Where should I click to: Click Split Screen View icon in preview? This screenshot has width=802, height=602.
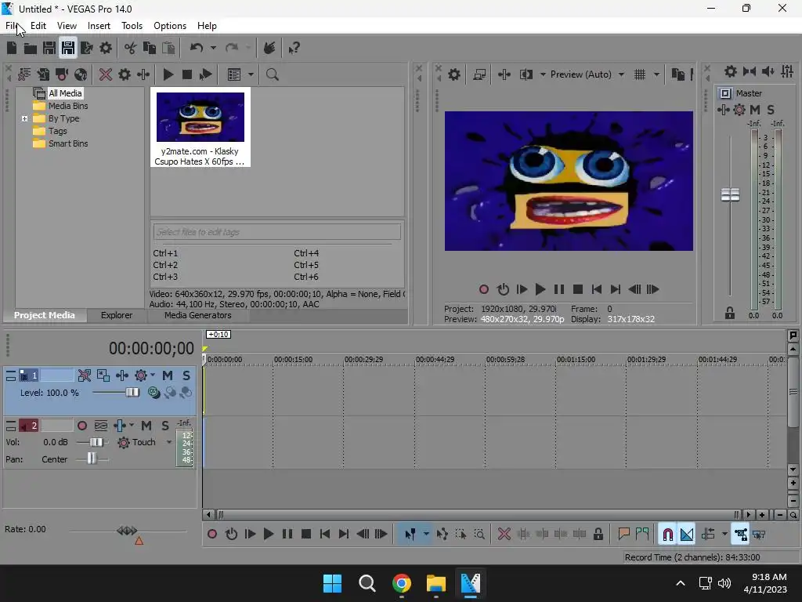coord(526,74)
